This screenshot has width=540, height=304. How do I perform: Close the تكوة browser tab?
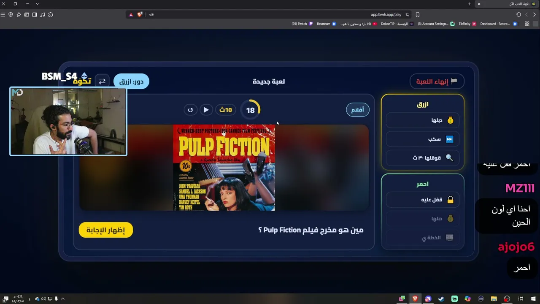(x=479, y=4)
